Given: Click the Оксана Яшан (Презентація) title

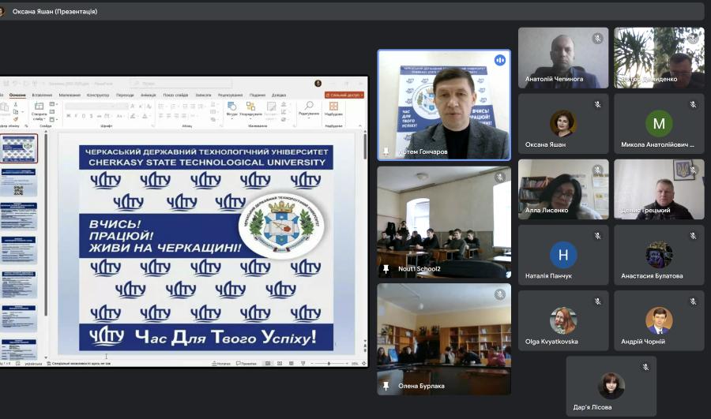Looking at the screenshot, I should tap(55, 11).
